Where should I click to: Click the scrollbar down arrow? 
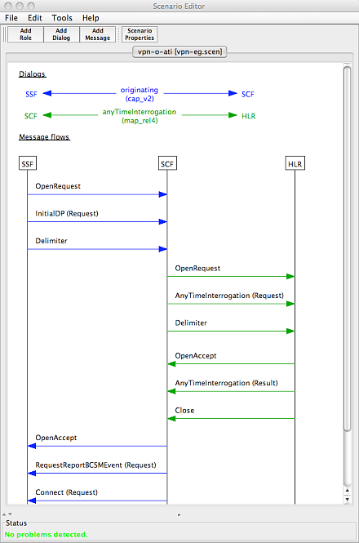tap(348, 500)
